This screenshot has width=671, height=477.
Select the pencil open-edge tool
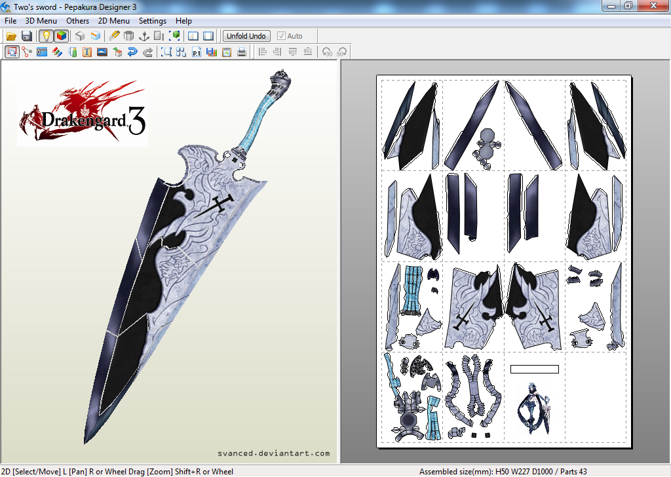[114, 36]
